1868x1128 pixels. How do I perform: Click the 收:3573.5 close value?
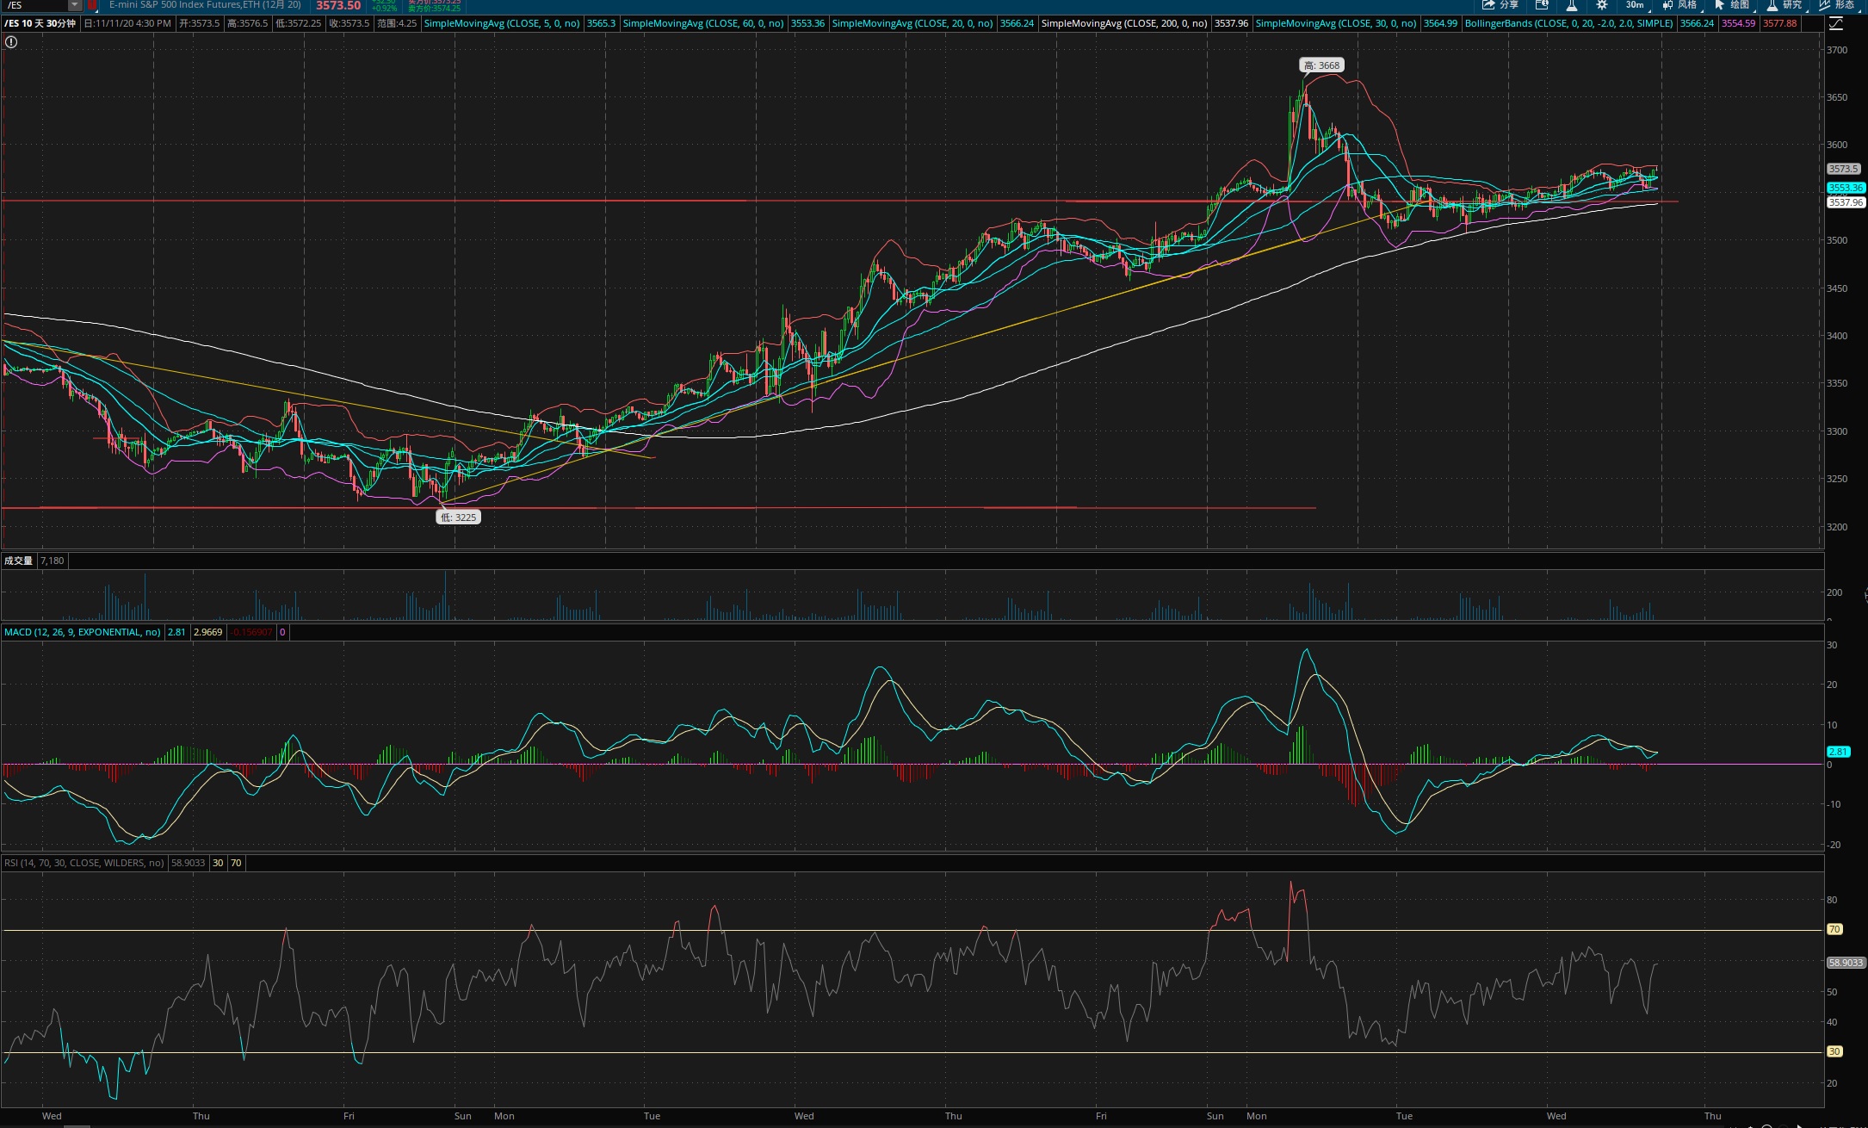point(349,23)
